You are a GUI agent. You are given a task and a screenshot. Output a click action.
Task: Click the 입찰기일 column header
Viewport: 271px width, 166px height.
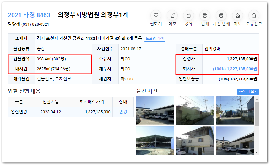pyautogui.click(x=51, y=102)
